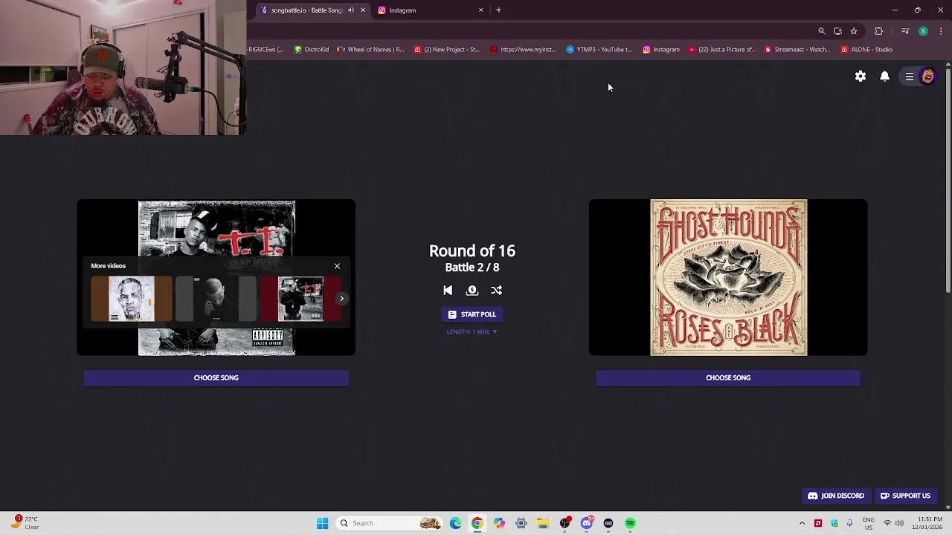This screenshot has height=535, width=952.
Task: Open the weather widget on the taskbar
Action: pos(24,522)
